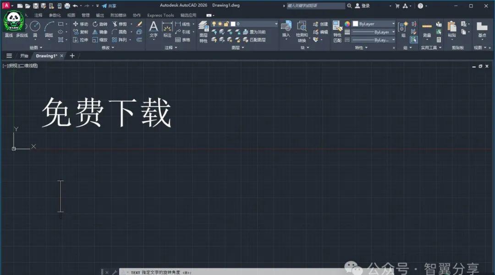Switch to the Start (开始) file tab
Screen dimensions: 495x275
click(x=24, y=56)
